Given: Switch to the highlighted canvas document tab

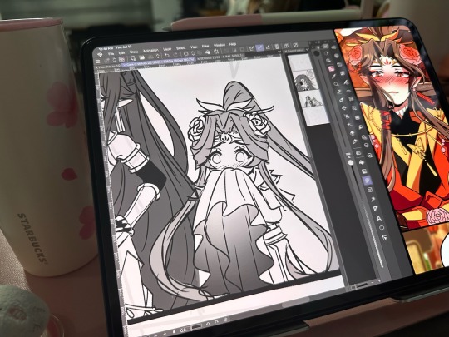Looking at the screenshot, I should click(x=160, y=63).
